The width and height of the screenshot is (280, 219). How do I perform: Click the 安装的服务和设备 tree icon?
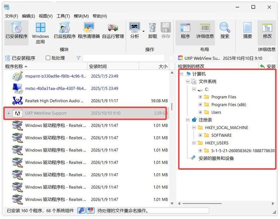click(193, 158)
